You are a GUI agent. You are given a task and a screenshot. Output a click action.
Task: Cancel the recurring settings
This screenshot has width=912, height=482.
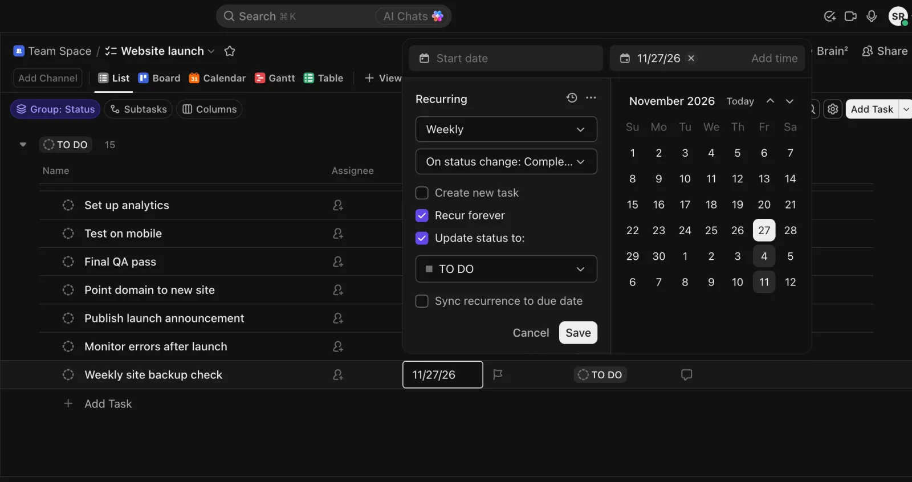click(531, 333)
